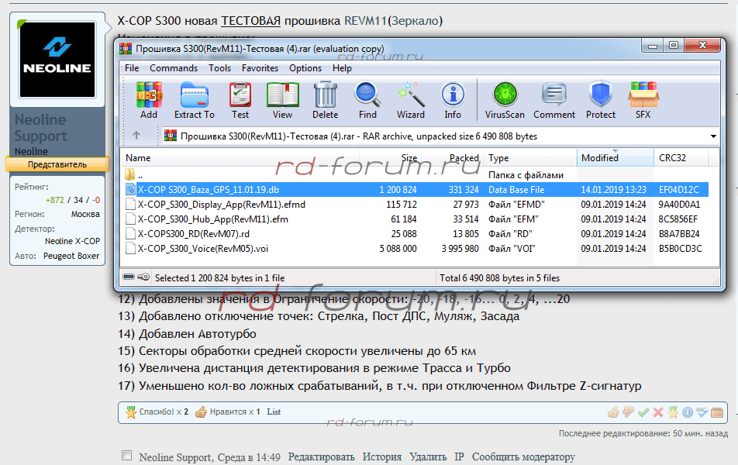
Task: Tick the checkbox beside Neoline Support post
Action: tap(127, 456)
